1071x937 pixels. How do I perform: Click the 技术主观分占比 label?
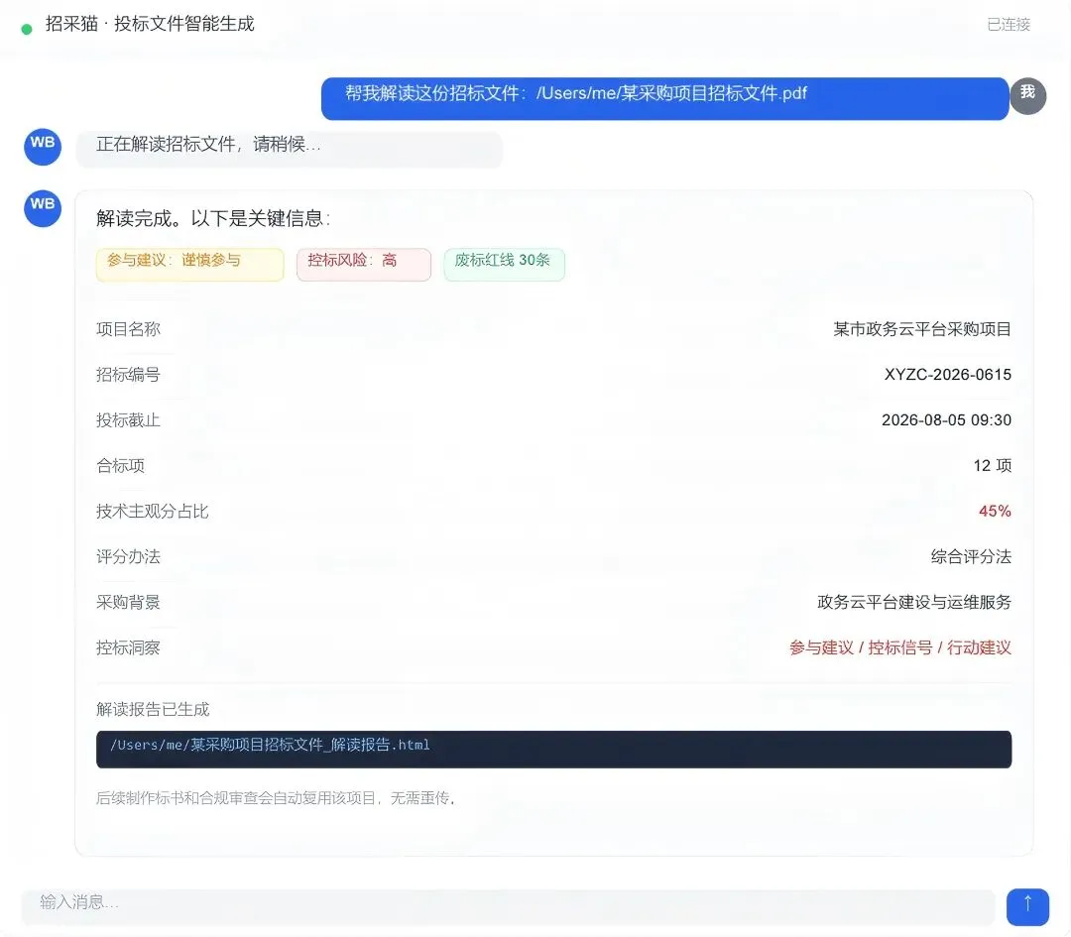(153, 511)
